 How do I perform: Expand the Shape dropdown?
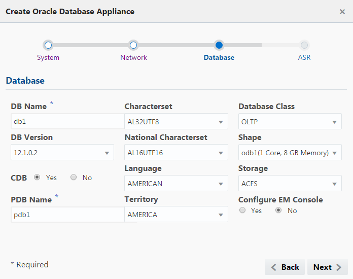tap(290, 152)
